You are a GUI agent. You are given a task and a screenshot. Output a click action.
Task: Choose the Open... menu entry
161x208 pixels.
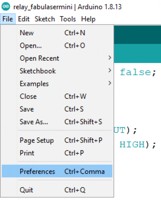tap(57, 45)
